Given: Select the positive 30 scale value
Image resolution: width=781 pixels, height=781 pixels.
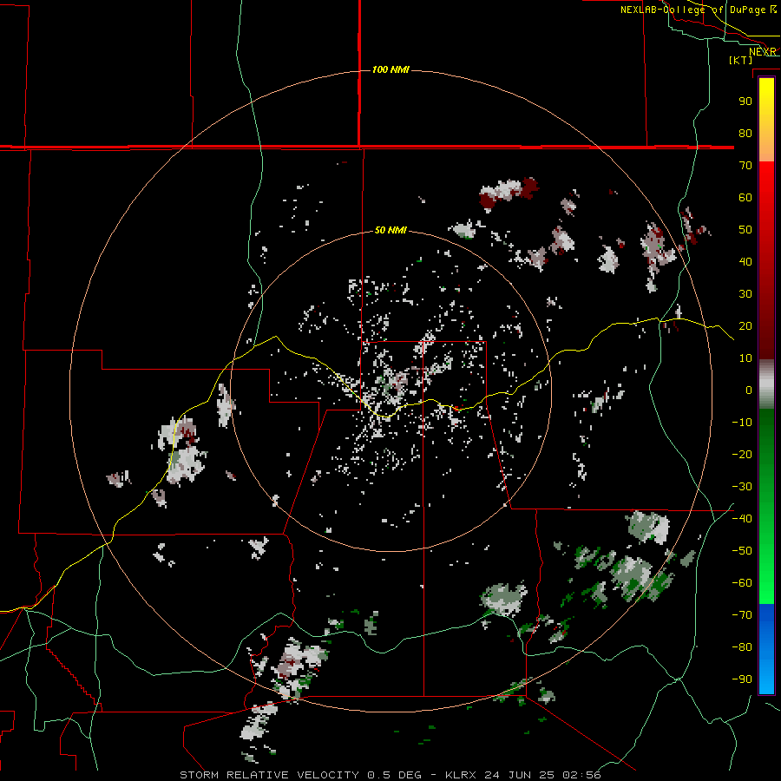Looking at the screenshot, I should click(x=745, y=294).
